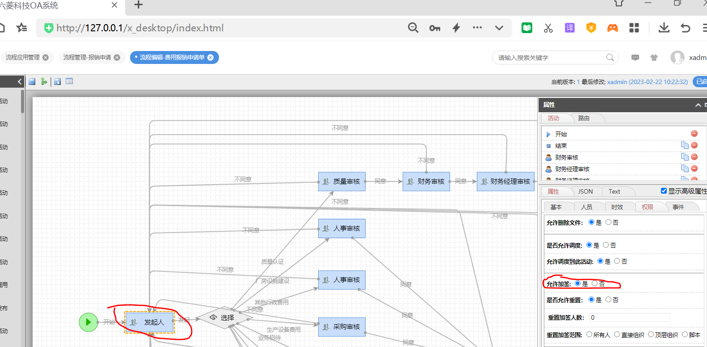The width and height of the screenshot is (707, 347).
Task: Open the extensions grid icon
Action: [x=634, y=28]
